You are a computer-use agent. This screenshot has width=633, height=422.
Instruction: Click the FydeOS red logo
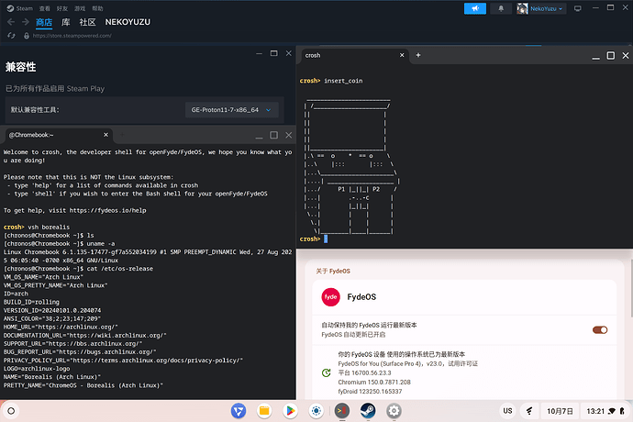(x=330, y=297)
